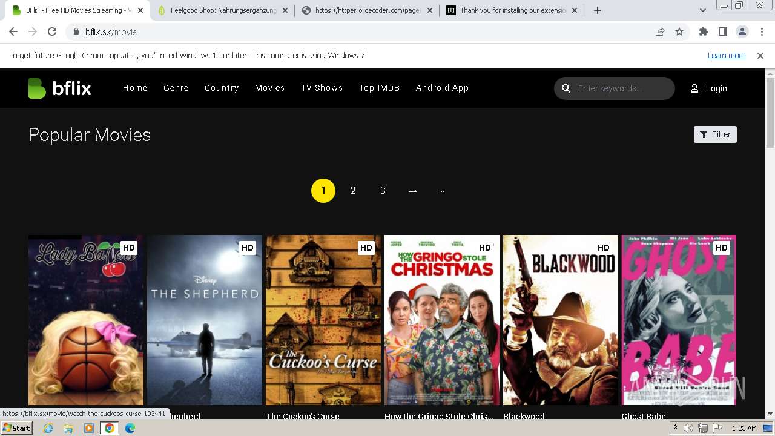Open Android App page
The image size is (775, 436).
[x=442, y=88]
